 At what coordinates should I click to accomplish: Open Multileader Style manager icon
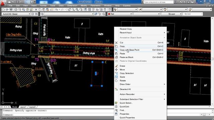tap(190, 9)
